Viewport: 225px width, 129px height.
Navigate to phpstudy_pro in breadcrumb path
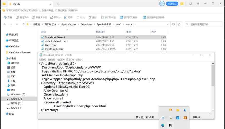pos(68,24)
